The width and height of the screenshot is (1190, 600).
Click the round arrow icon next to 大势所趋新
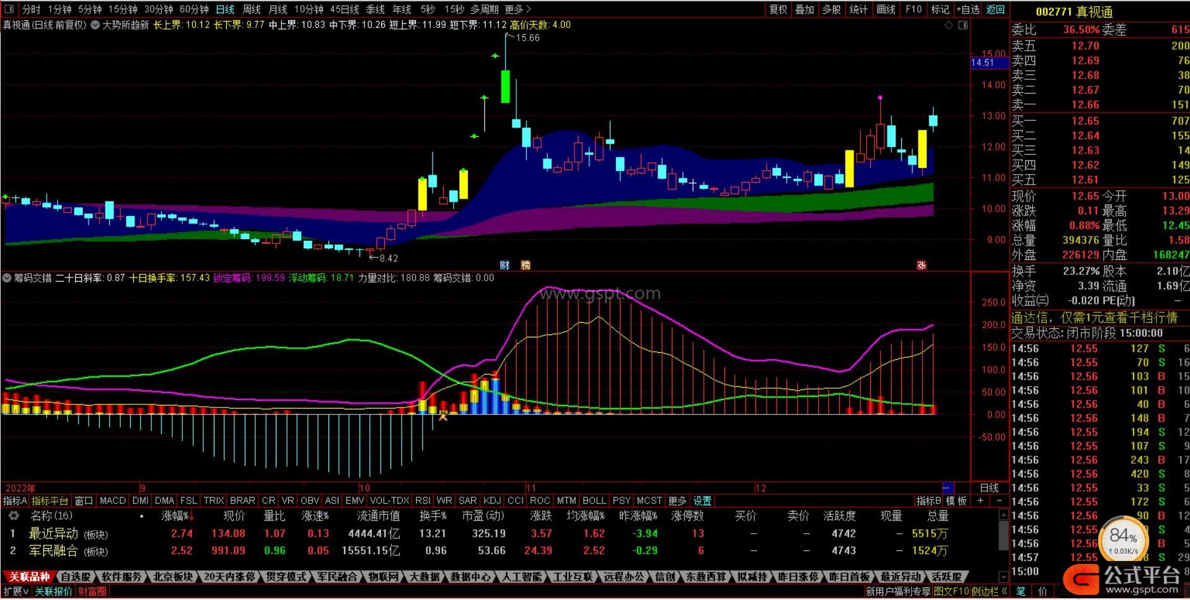(95, 25)
